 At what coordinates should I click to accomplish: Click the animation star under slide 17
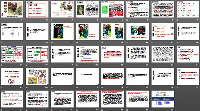pos(2,65)
